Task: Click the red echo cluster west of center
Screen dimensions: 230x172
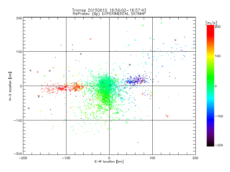Action: [x=62, y=88]
